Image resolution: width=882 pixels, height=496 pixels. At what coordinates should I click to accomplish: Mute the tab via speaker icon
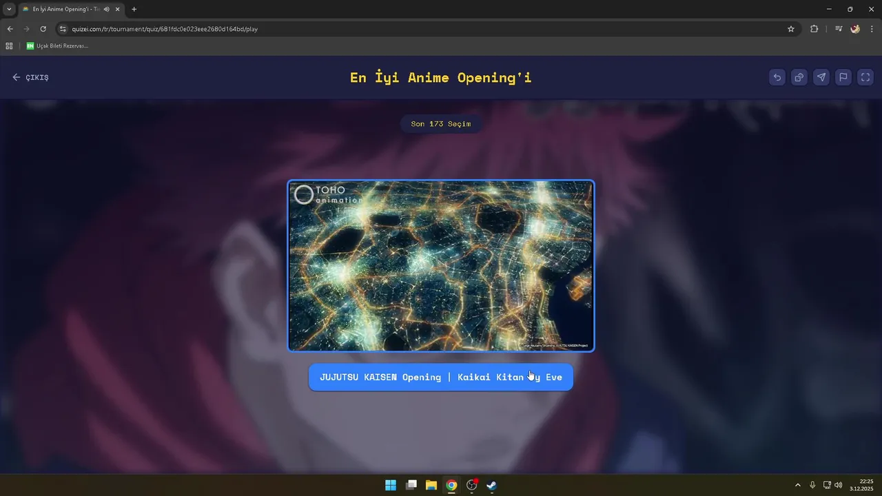[107, 9]
